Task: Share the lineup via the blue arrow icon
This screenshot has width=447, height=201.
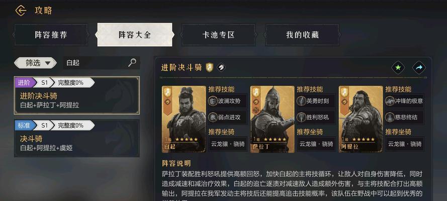Action: tap(419, 67)
